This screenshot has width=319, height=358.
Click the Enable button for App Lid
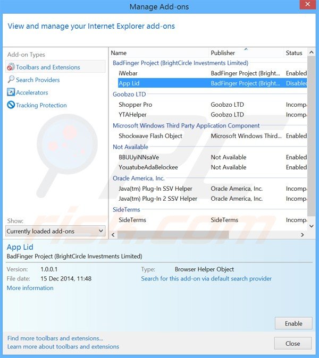pos(293,323)
